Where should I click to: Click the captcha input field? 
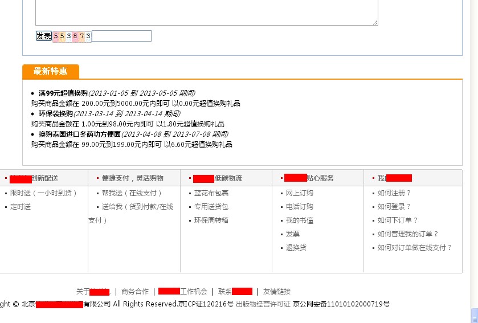point(121,36)
